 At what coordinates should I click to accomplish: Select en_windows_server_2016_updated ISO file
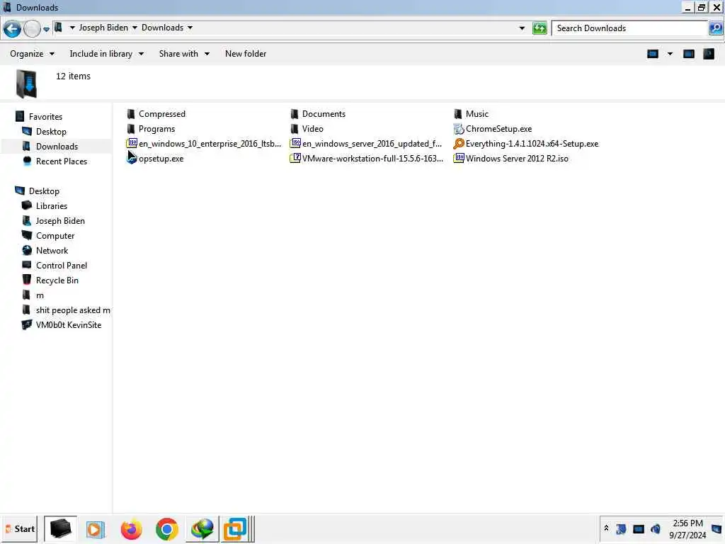[366, 143]
